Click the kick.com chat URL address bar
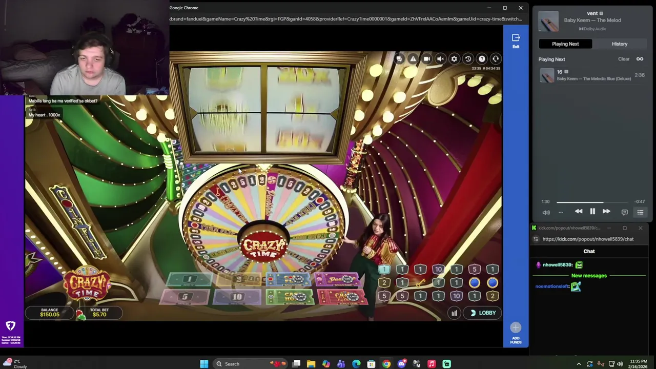 coord(588,239)
